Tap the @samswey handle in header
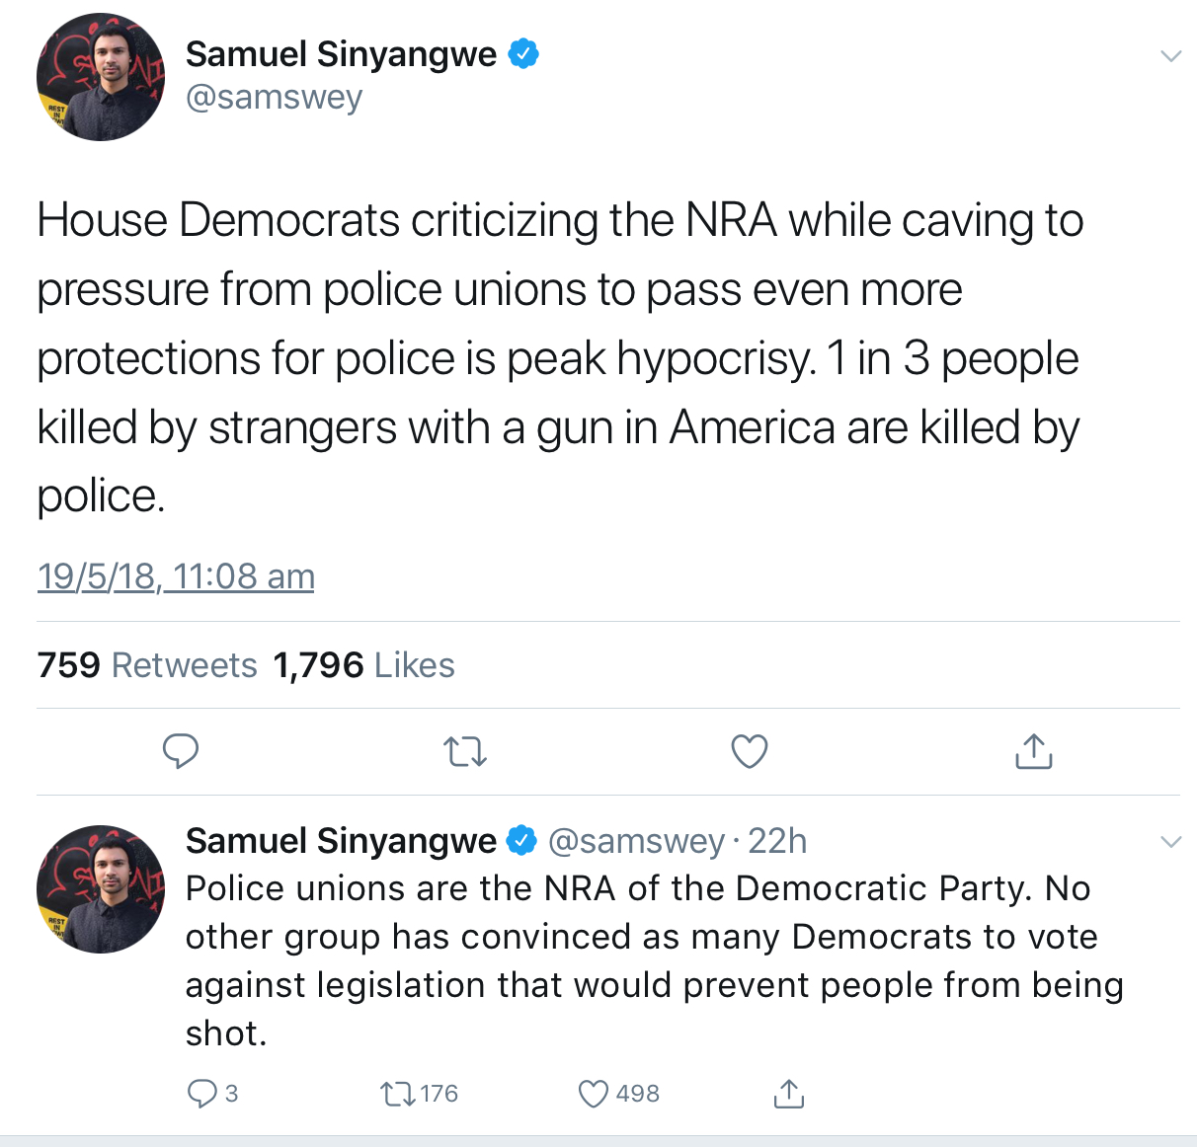 tap(274, 98)
